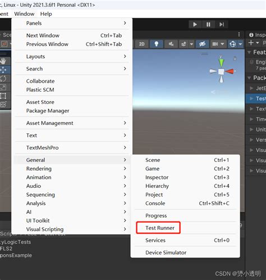Toggle scene lighting with the lightbulb button
The image size is (266, 280).
(x=157, y=44)
